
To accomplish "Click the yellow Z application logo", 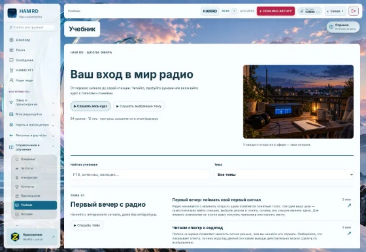I will click(x=15, y=237).
